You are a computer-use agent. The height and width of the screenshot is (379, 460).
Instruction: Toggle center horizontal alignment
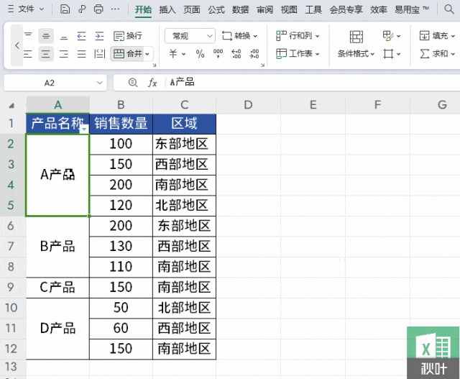coord(46,54)
